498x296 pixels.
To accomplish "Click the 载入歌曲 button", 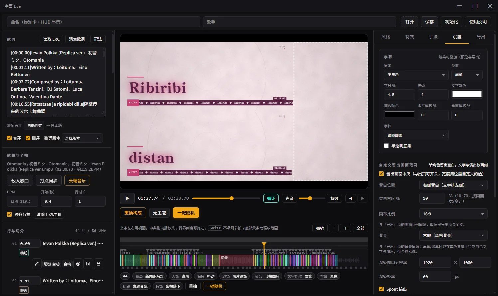I will click(x=20, y=180).
